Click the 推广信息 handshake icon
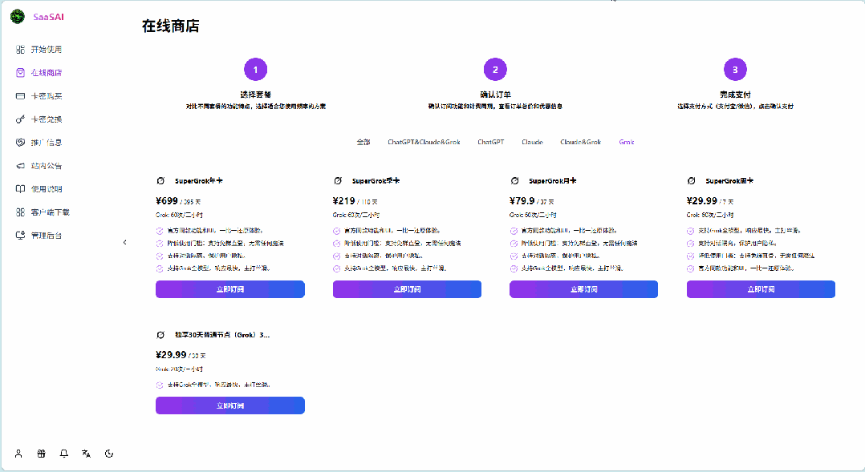 [x=20, y=142]
